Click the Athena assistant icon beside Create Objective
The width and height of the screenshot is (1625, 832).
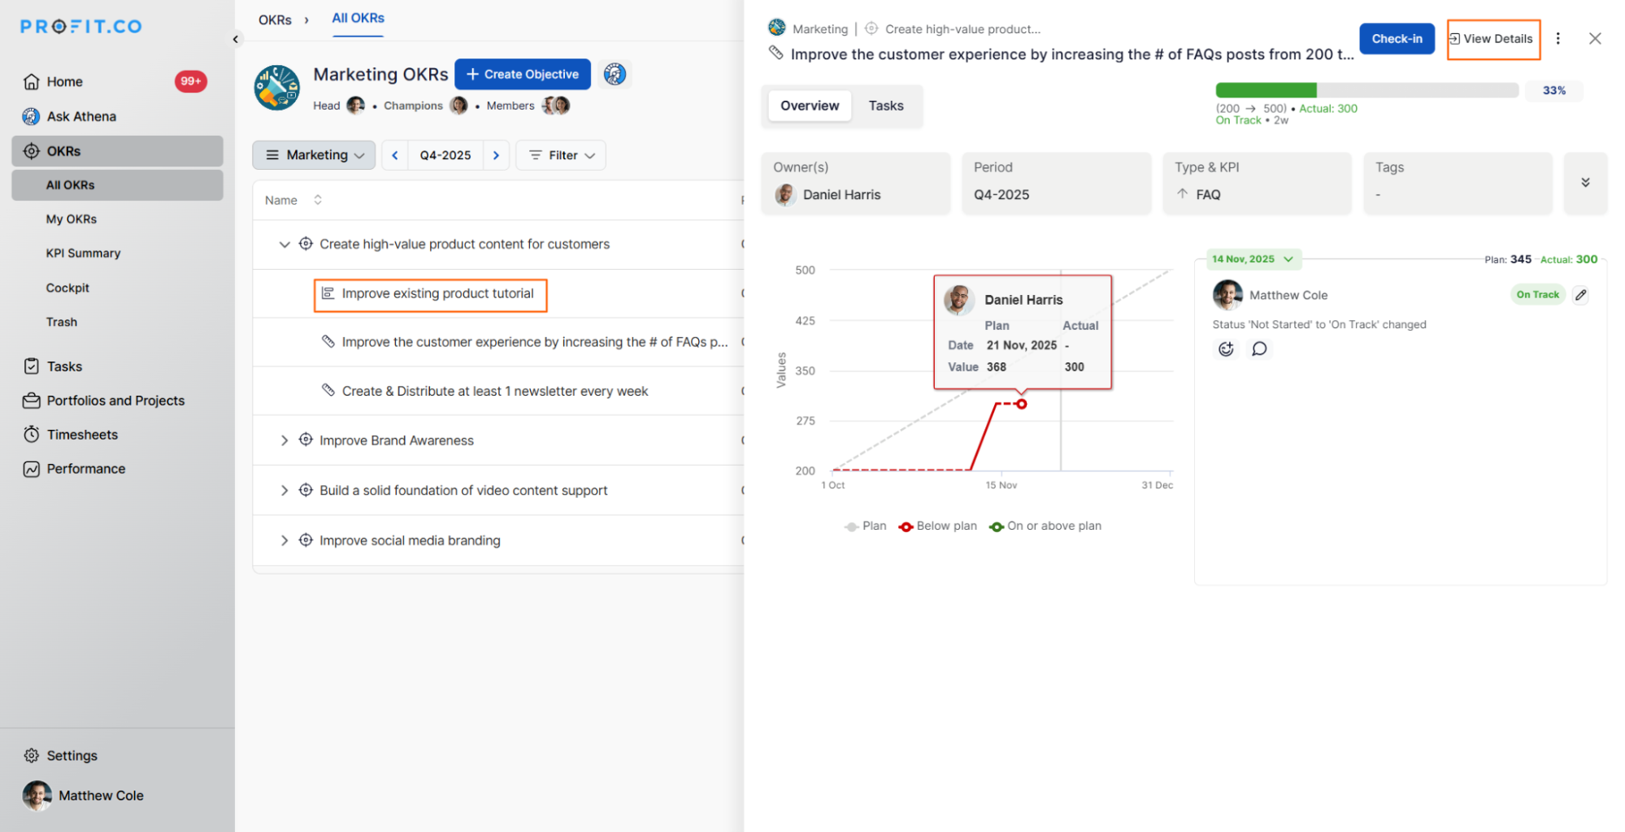pyautogui.click(x=615, y=74)
